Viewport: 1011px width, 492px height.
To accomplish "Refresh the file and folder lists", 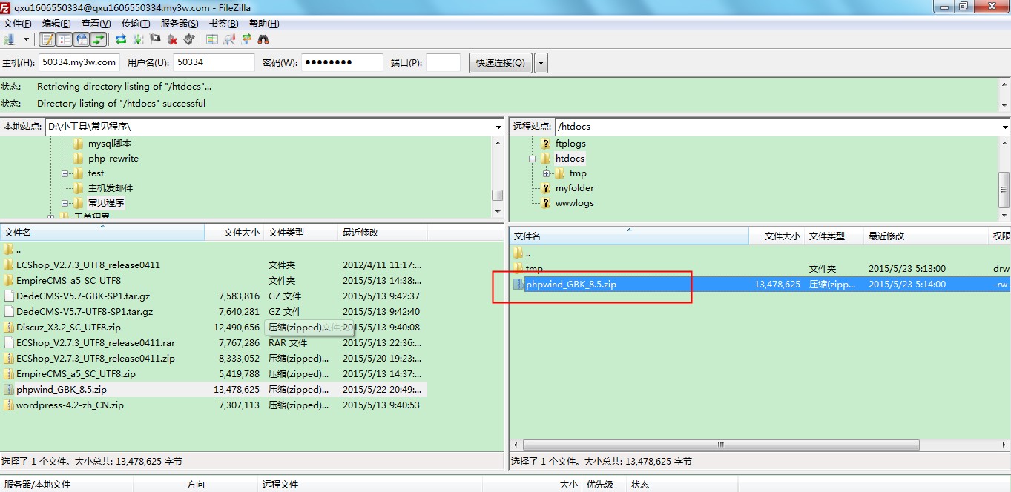I will coord(121,39).
